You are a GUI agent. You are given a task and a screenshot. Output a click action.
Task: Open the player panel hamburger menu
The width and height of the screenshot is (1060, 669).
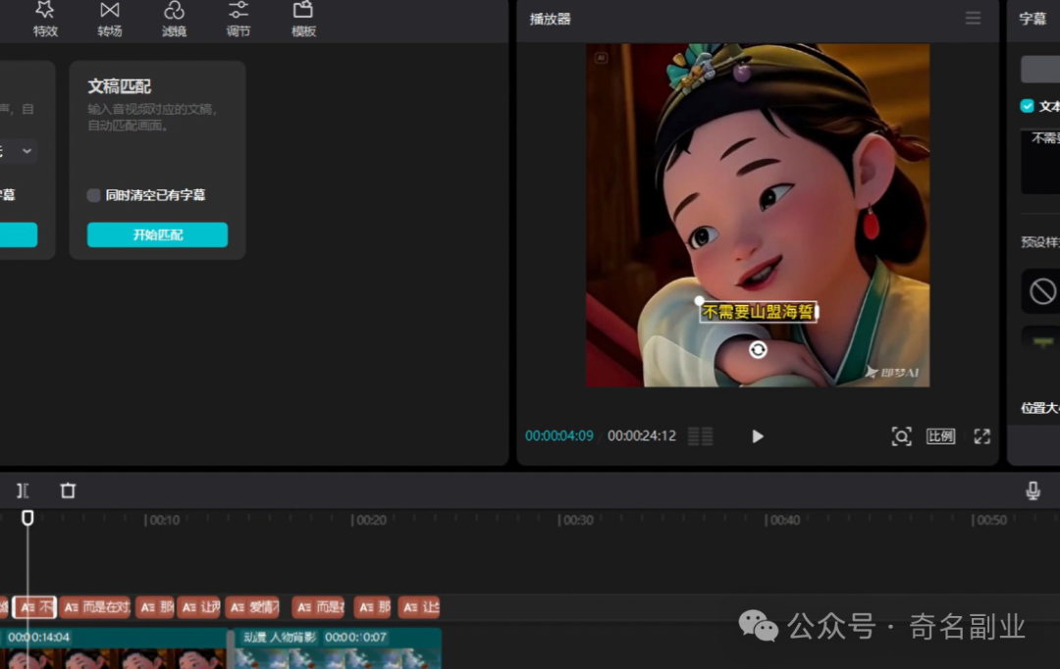(973, 19)
